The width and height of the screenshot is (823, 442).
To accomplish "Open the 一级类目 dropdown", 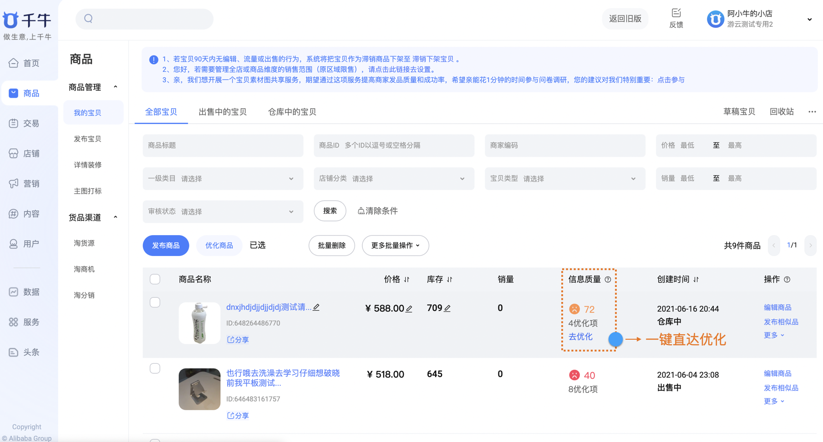I will 223,179.
